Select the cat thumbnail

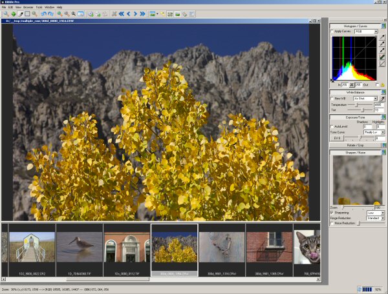coord(307,247)
